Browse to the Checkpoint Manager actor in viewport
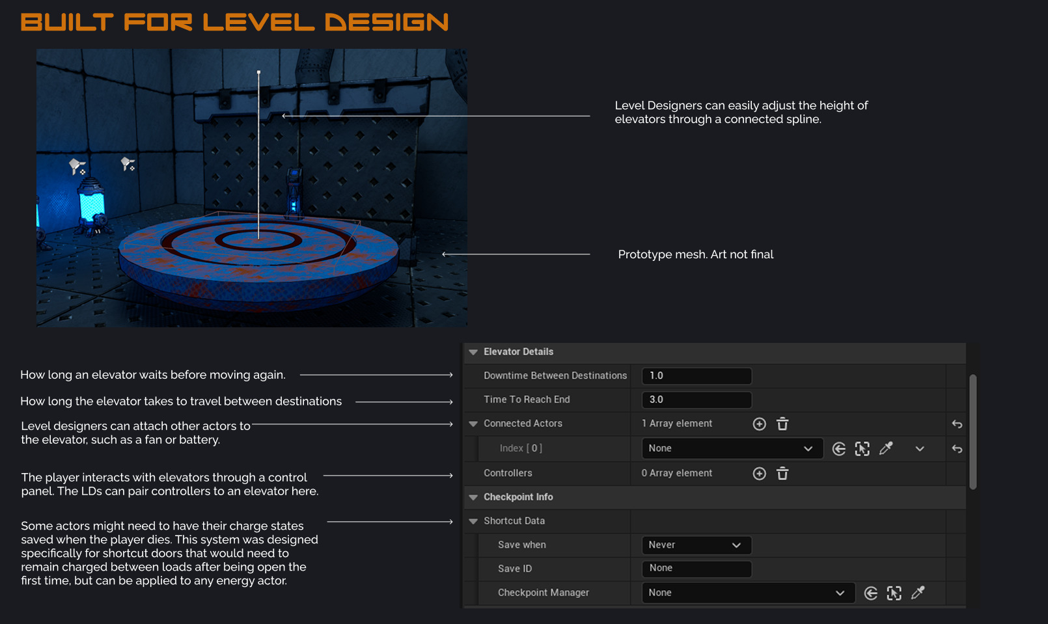 [894, 593]
